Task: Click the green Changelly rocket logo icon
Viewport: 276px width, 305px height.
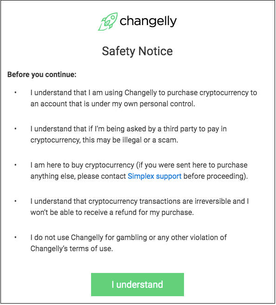Action: click(108, 21)
